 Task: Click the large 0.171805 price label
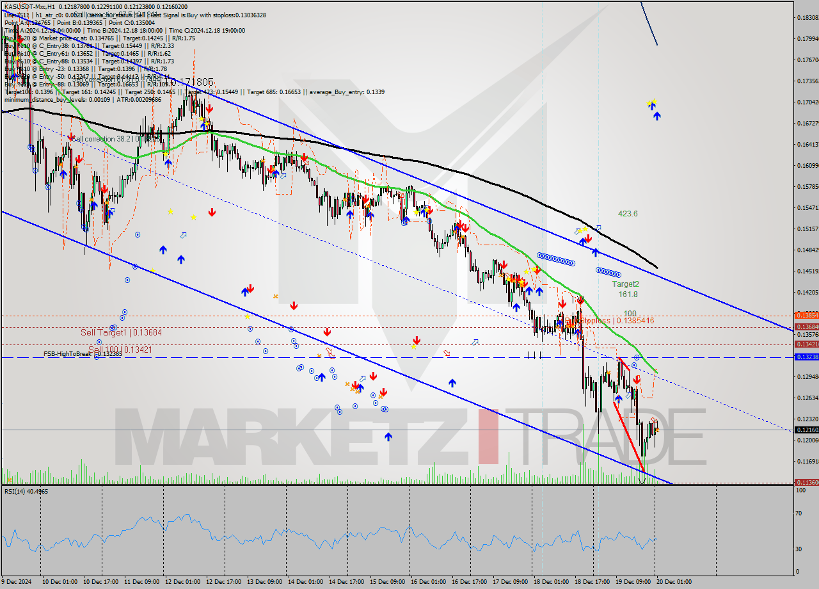[x=193, y=82]
